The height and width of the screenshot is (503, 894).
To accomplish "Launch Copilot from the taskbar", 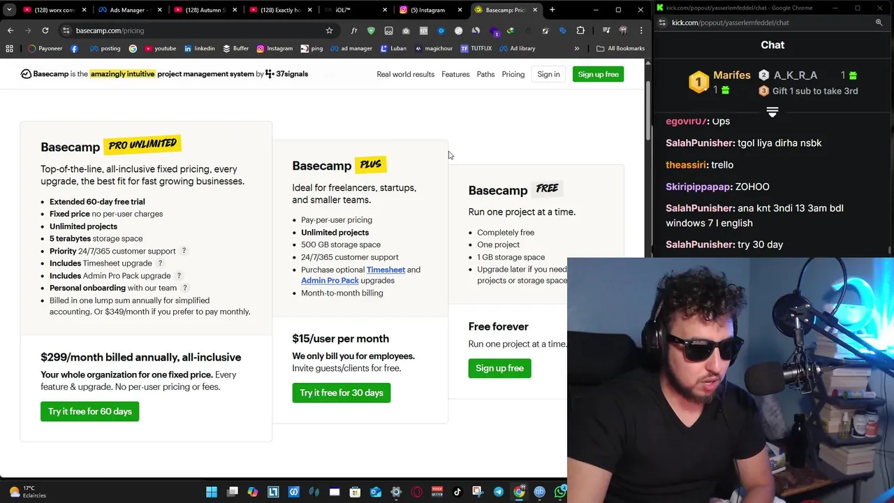I will (x=253, y=492).
